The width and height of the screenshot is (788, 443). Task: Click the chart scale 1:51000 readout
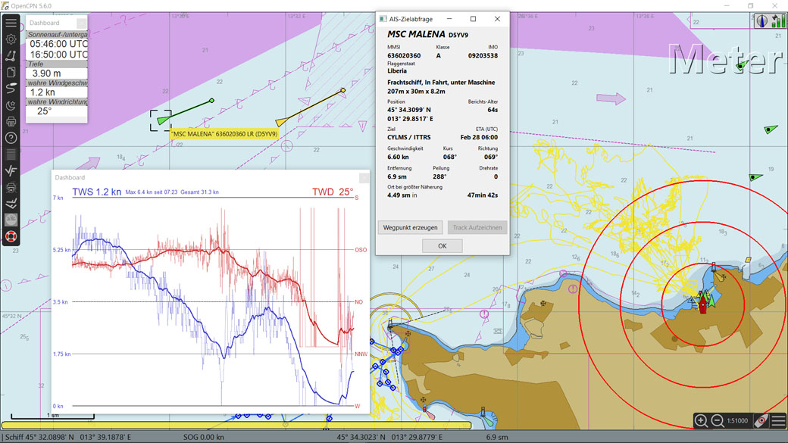point(737,421)
